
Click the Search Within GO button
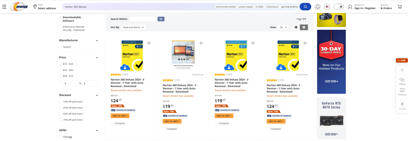pos(161,19)
